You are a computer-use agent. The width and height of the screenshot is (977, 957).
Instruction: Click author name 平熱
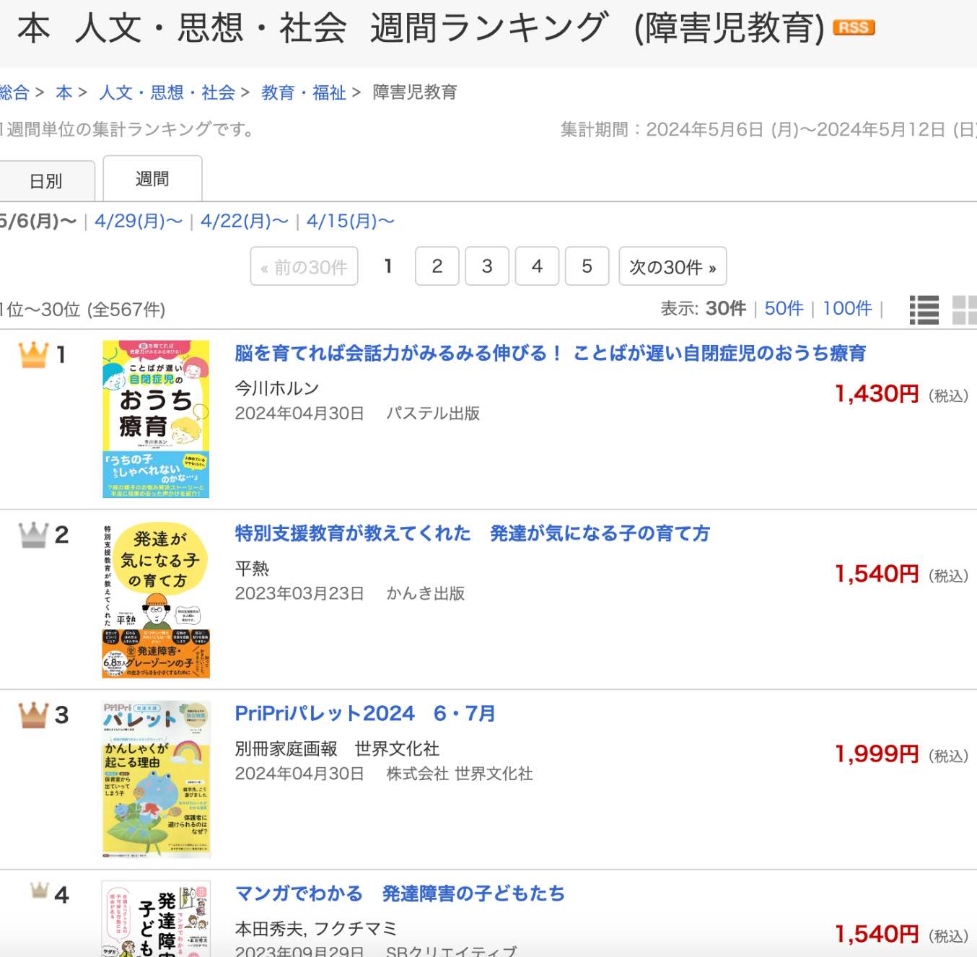[252, 569]
